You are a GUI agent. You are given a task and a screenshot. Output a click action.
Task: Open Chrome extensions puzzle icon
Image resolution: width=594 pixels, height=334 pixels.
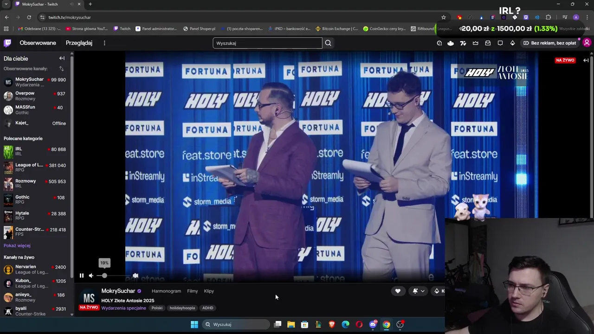pyautogui.click(x=549, y=17)
